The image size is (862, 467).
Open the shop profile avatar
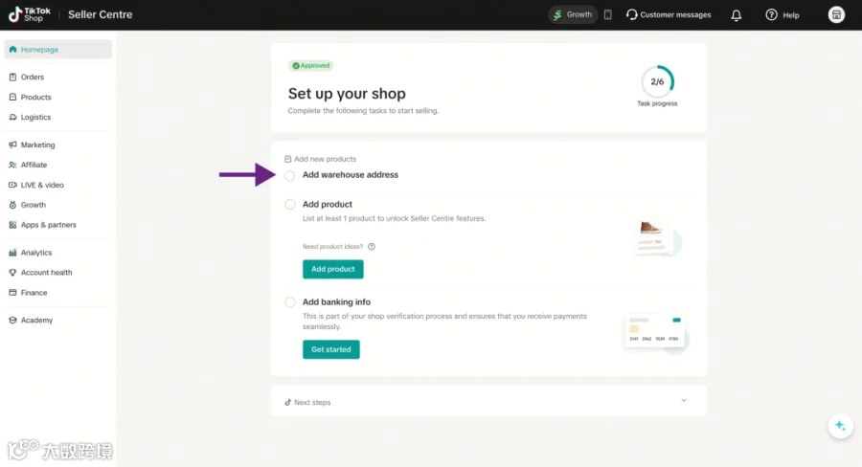tap(836, 15)
